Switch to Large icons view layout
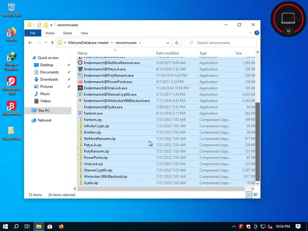The height and width of the screenshot is (231, 308). [x=256, y=195]
